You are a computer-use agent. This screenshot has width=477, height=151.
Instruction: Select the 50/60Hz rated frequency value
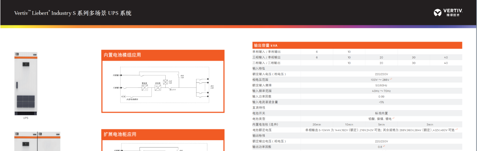click(381, 85)
